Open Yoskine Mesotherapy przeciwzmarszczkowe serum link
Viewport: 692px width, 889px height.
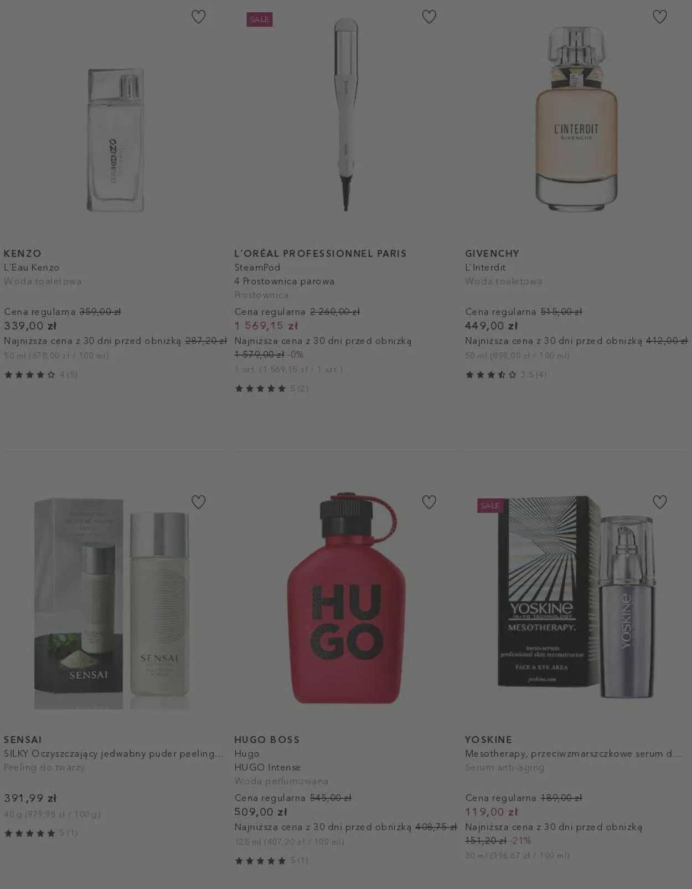tap(573, 754)
